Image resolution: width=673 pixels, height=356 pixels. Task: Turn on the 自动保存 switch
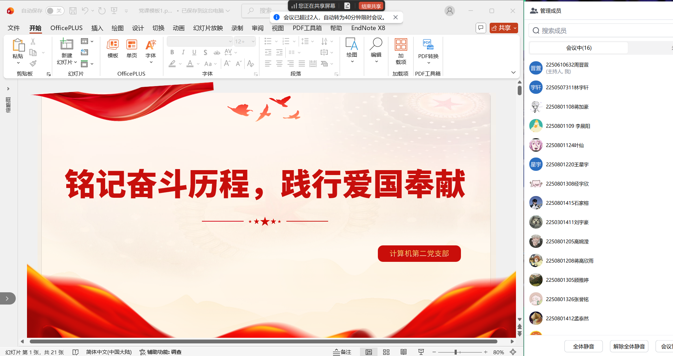point(55,11)
